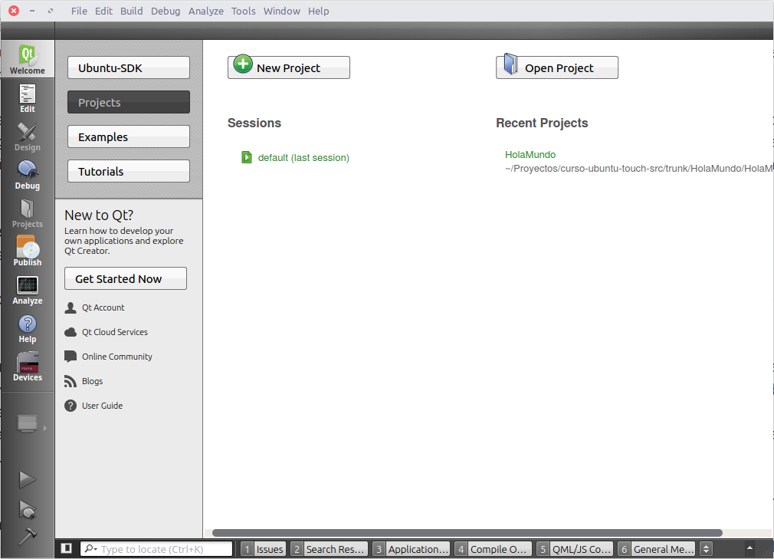Click the Open Project button
The image size is (774, 559).
557,67
